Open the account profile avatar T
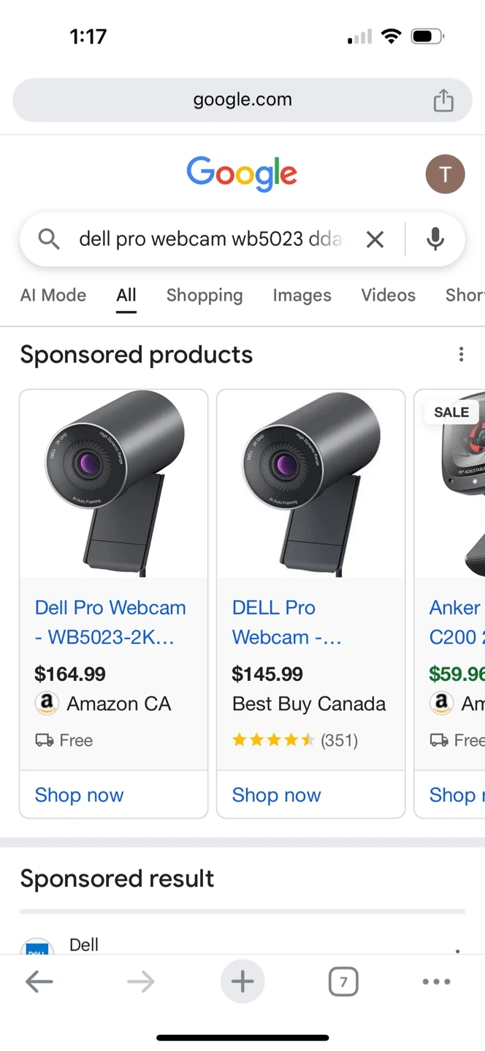Viewport: 485px width, 1051px height. 445,174
